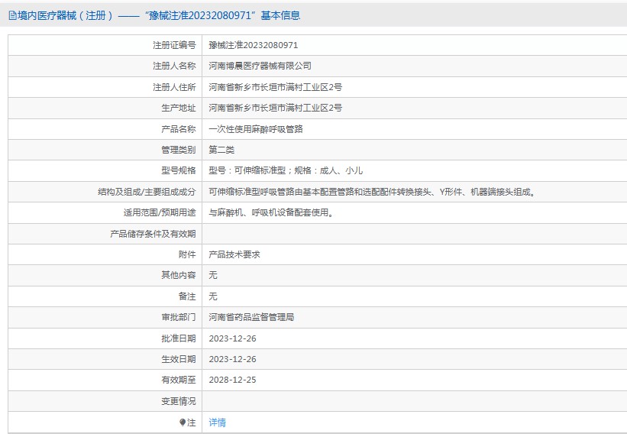This screenshot has height=437, width=627.
Task: Click the 注册人住所 address value
Action: (275, 88)
